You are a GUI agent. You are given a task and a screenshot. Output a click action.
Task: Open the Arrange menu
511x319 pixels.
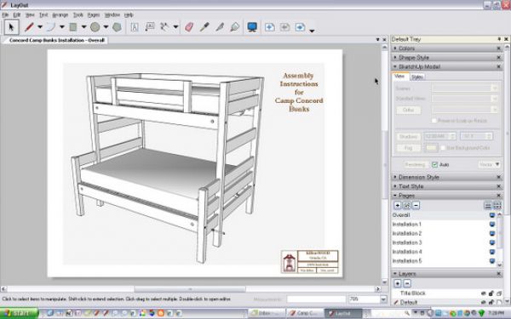tap(60, 15)
